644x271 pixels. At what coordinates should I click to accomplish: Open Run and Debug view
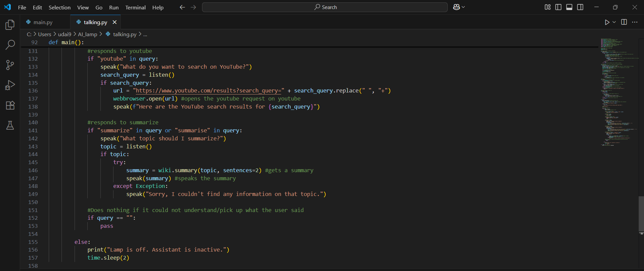point(10,85)
